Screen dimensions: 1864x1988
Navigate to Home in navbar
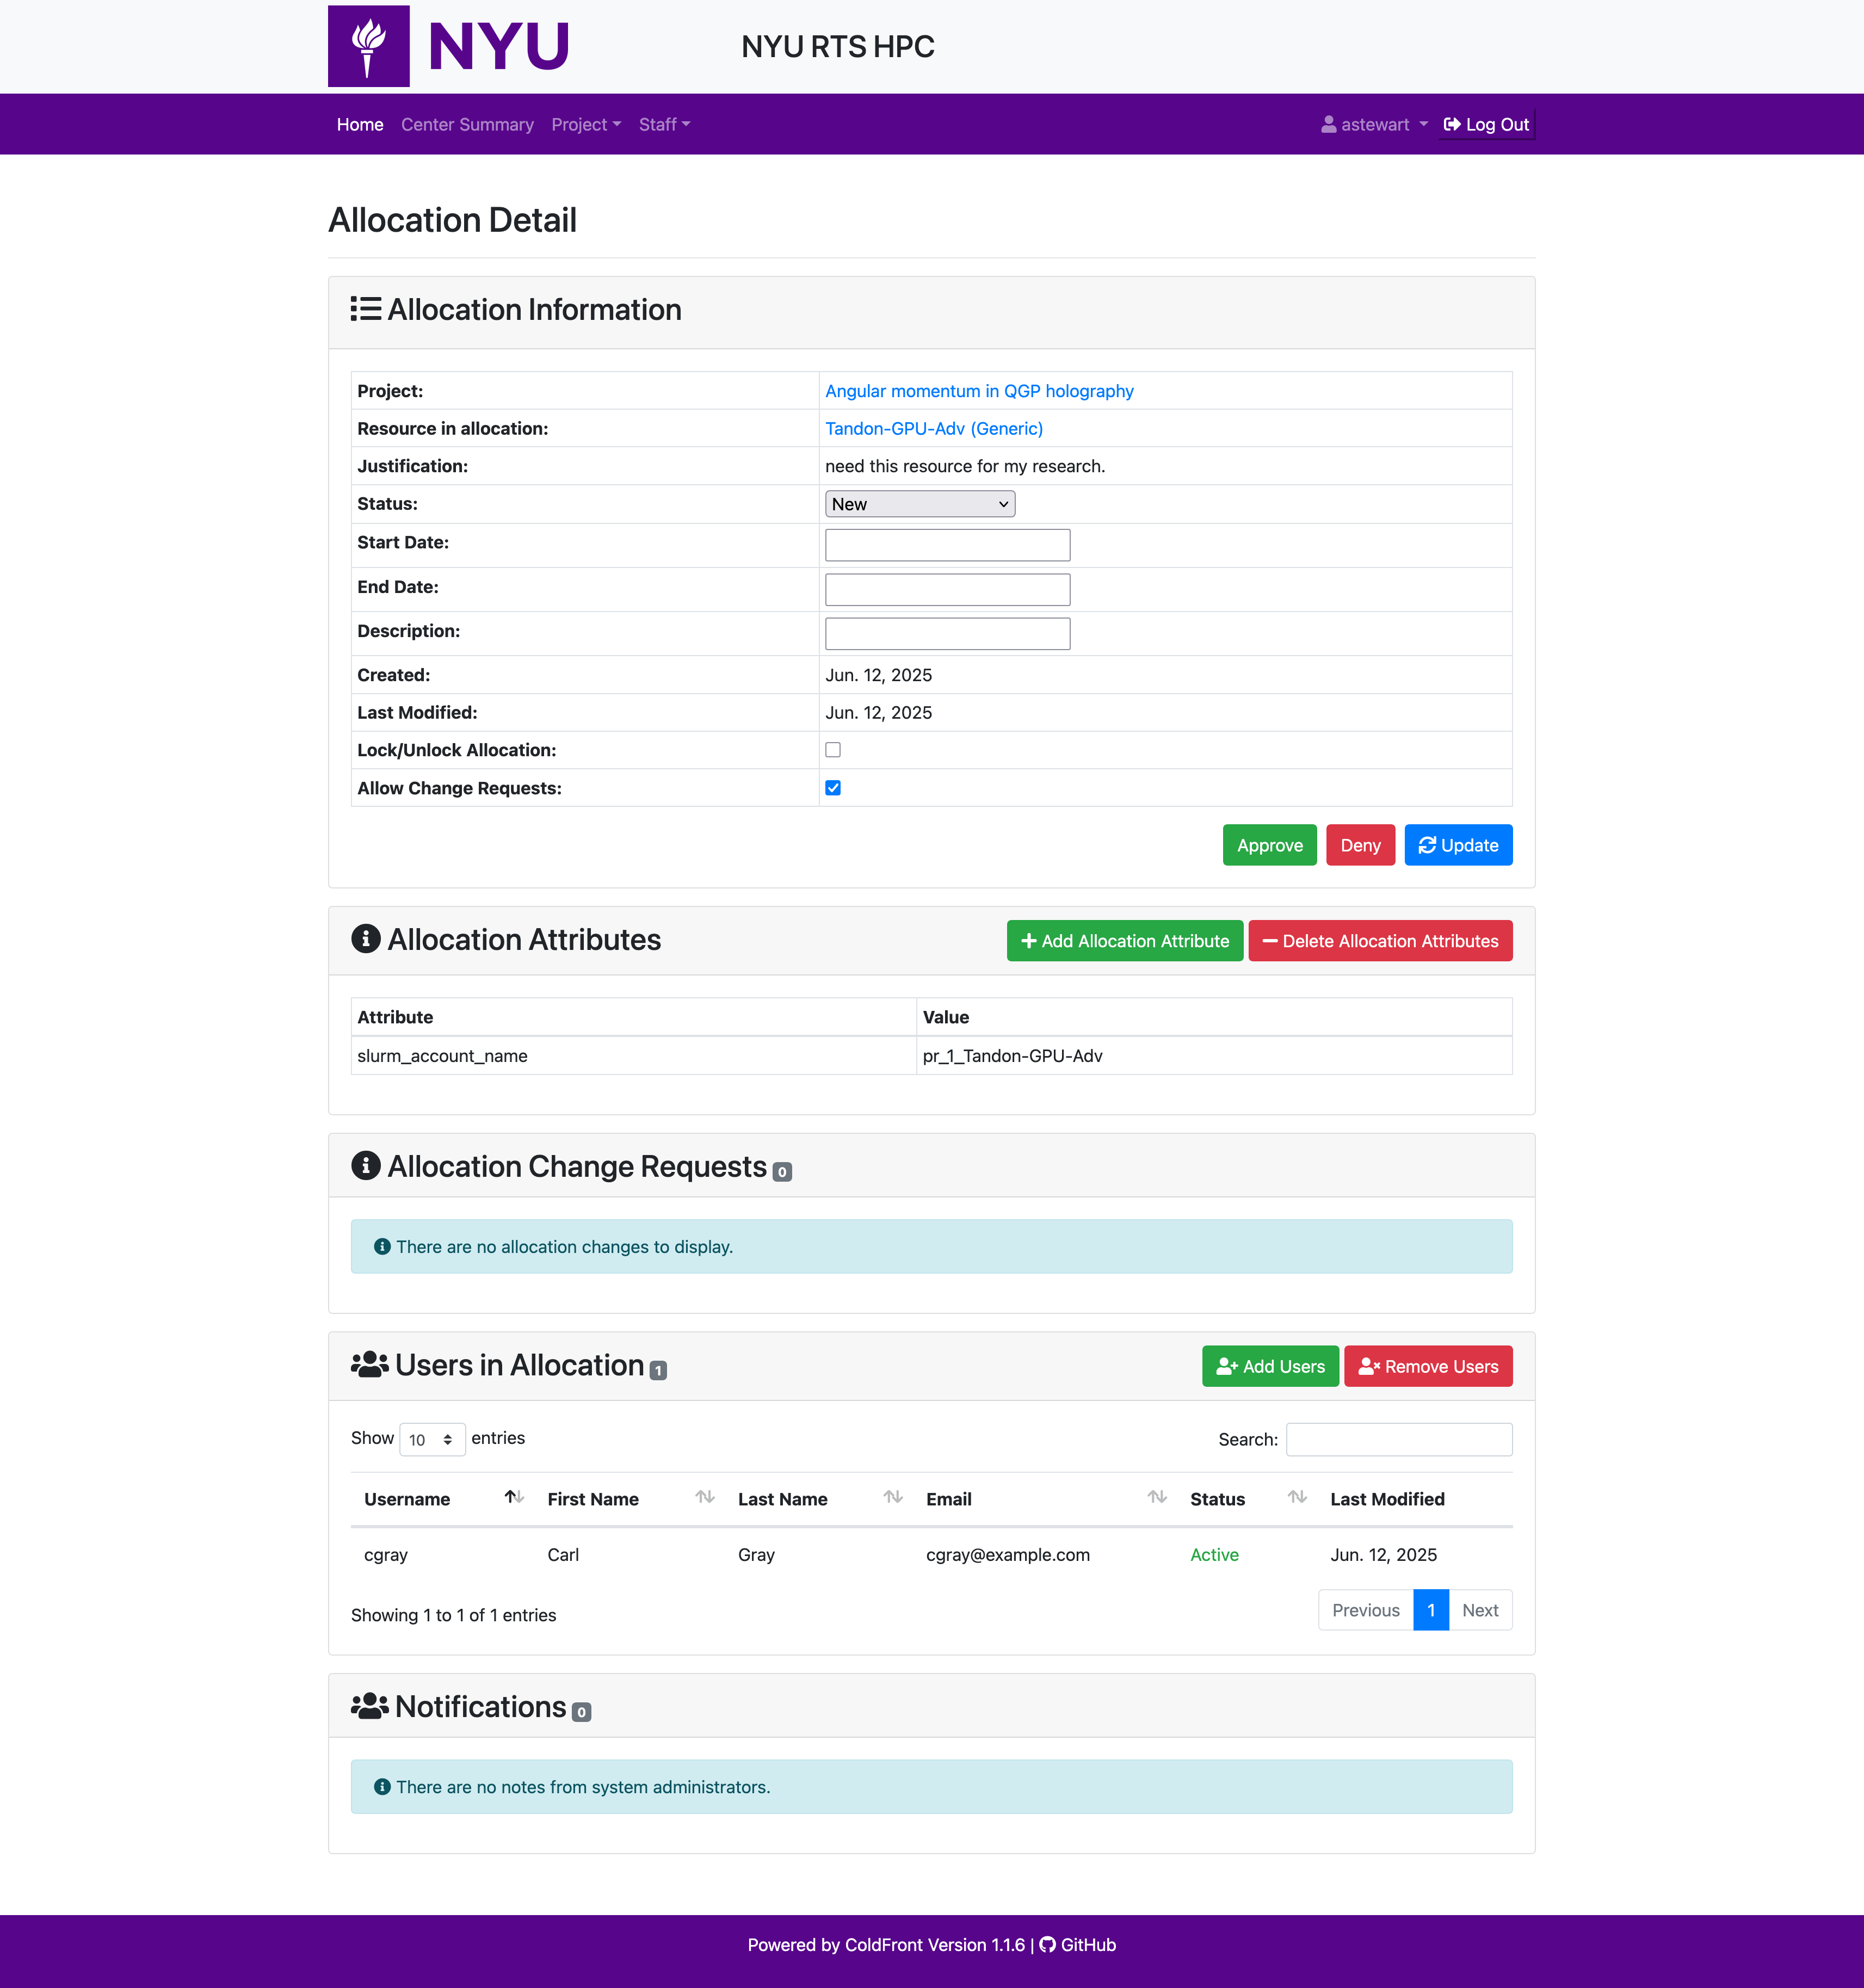360,124
